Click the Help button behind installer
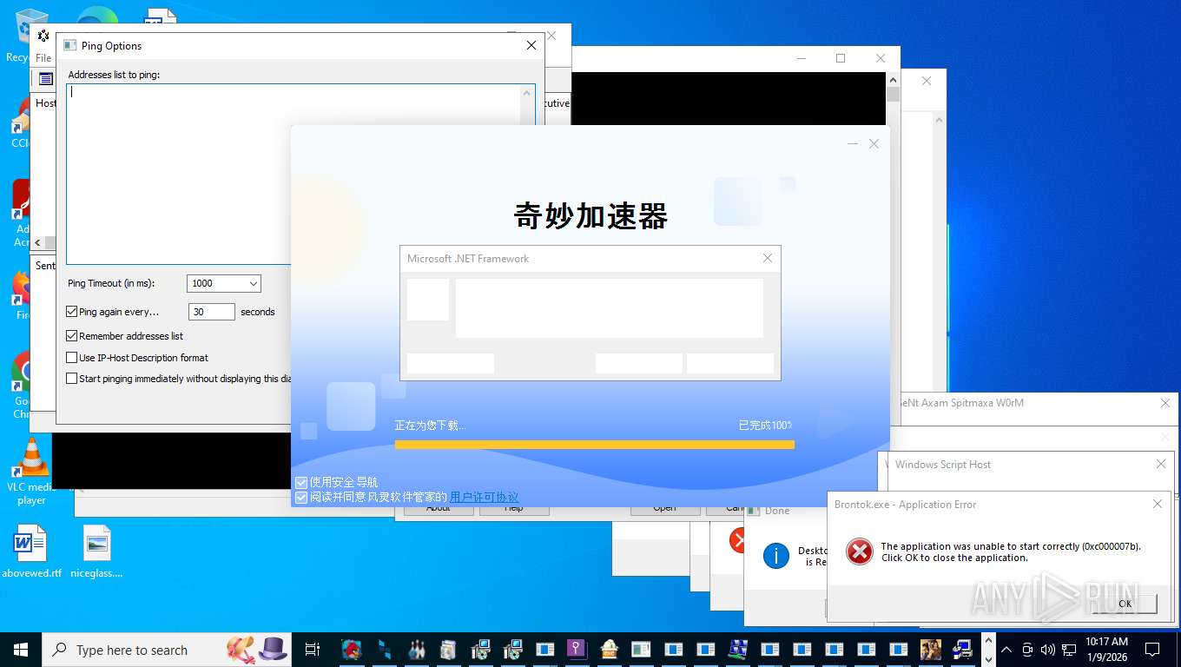Image resolution: width=1181 pixels, height=667 pixels. (x=514, y=510)
